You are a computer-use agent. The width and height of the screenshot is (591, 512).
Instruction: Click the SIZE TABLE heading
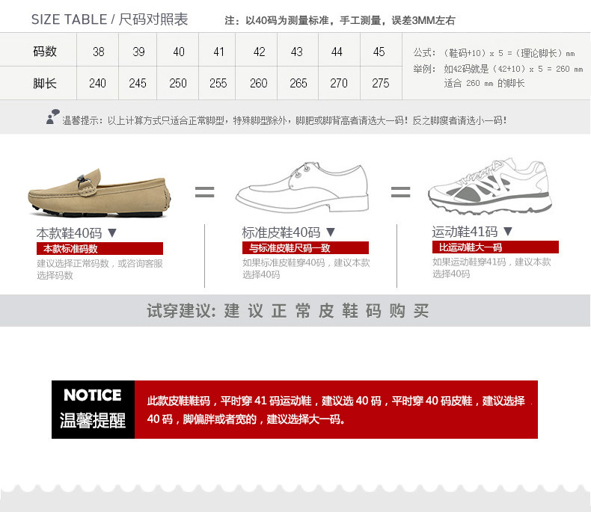coord(110,19)
